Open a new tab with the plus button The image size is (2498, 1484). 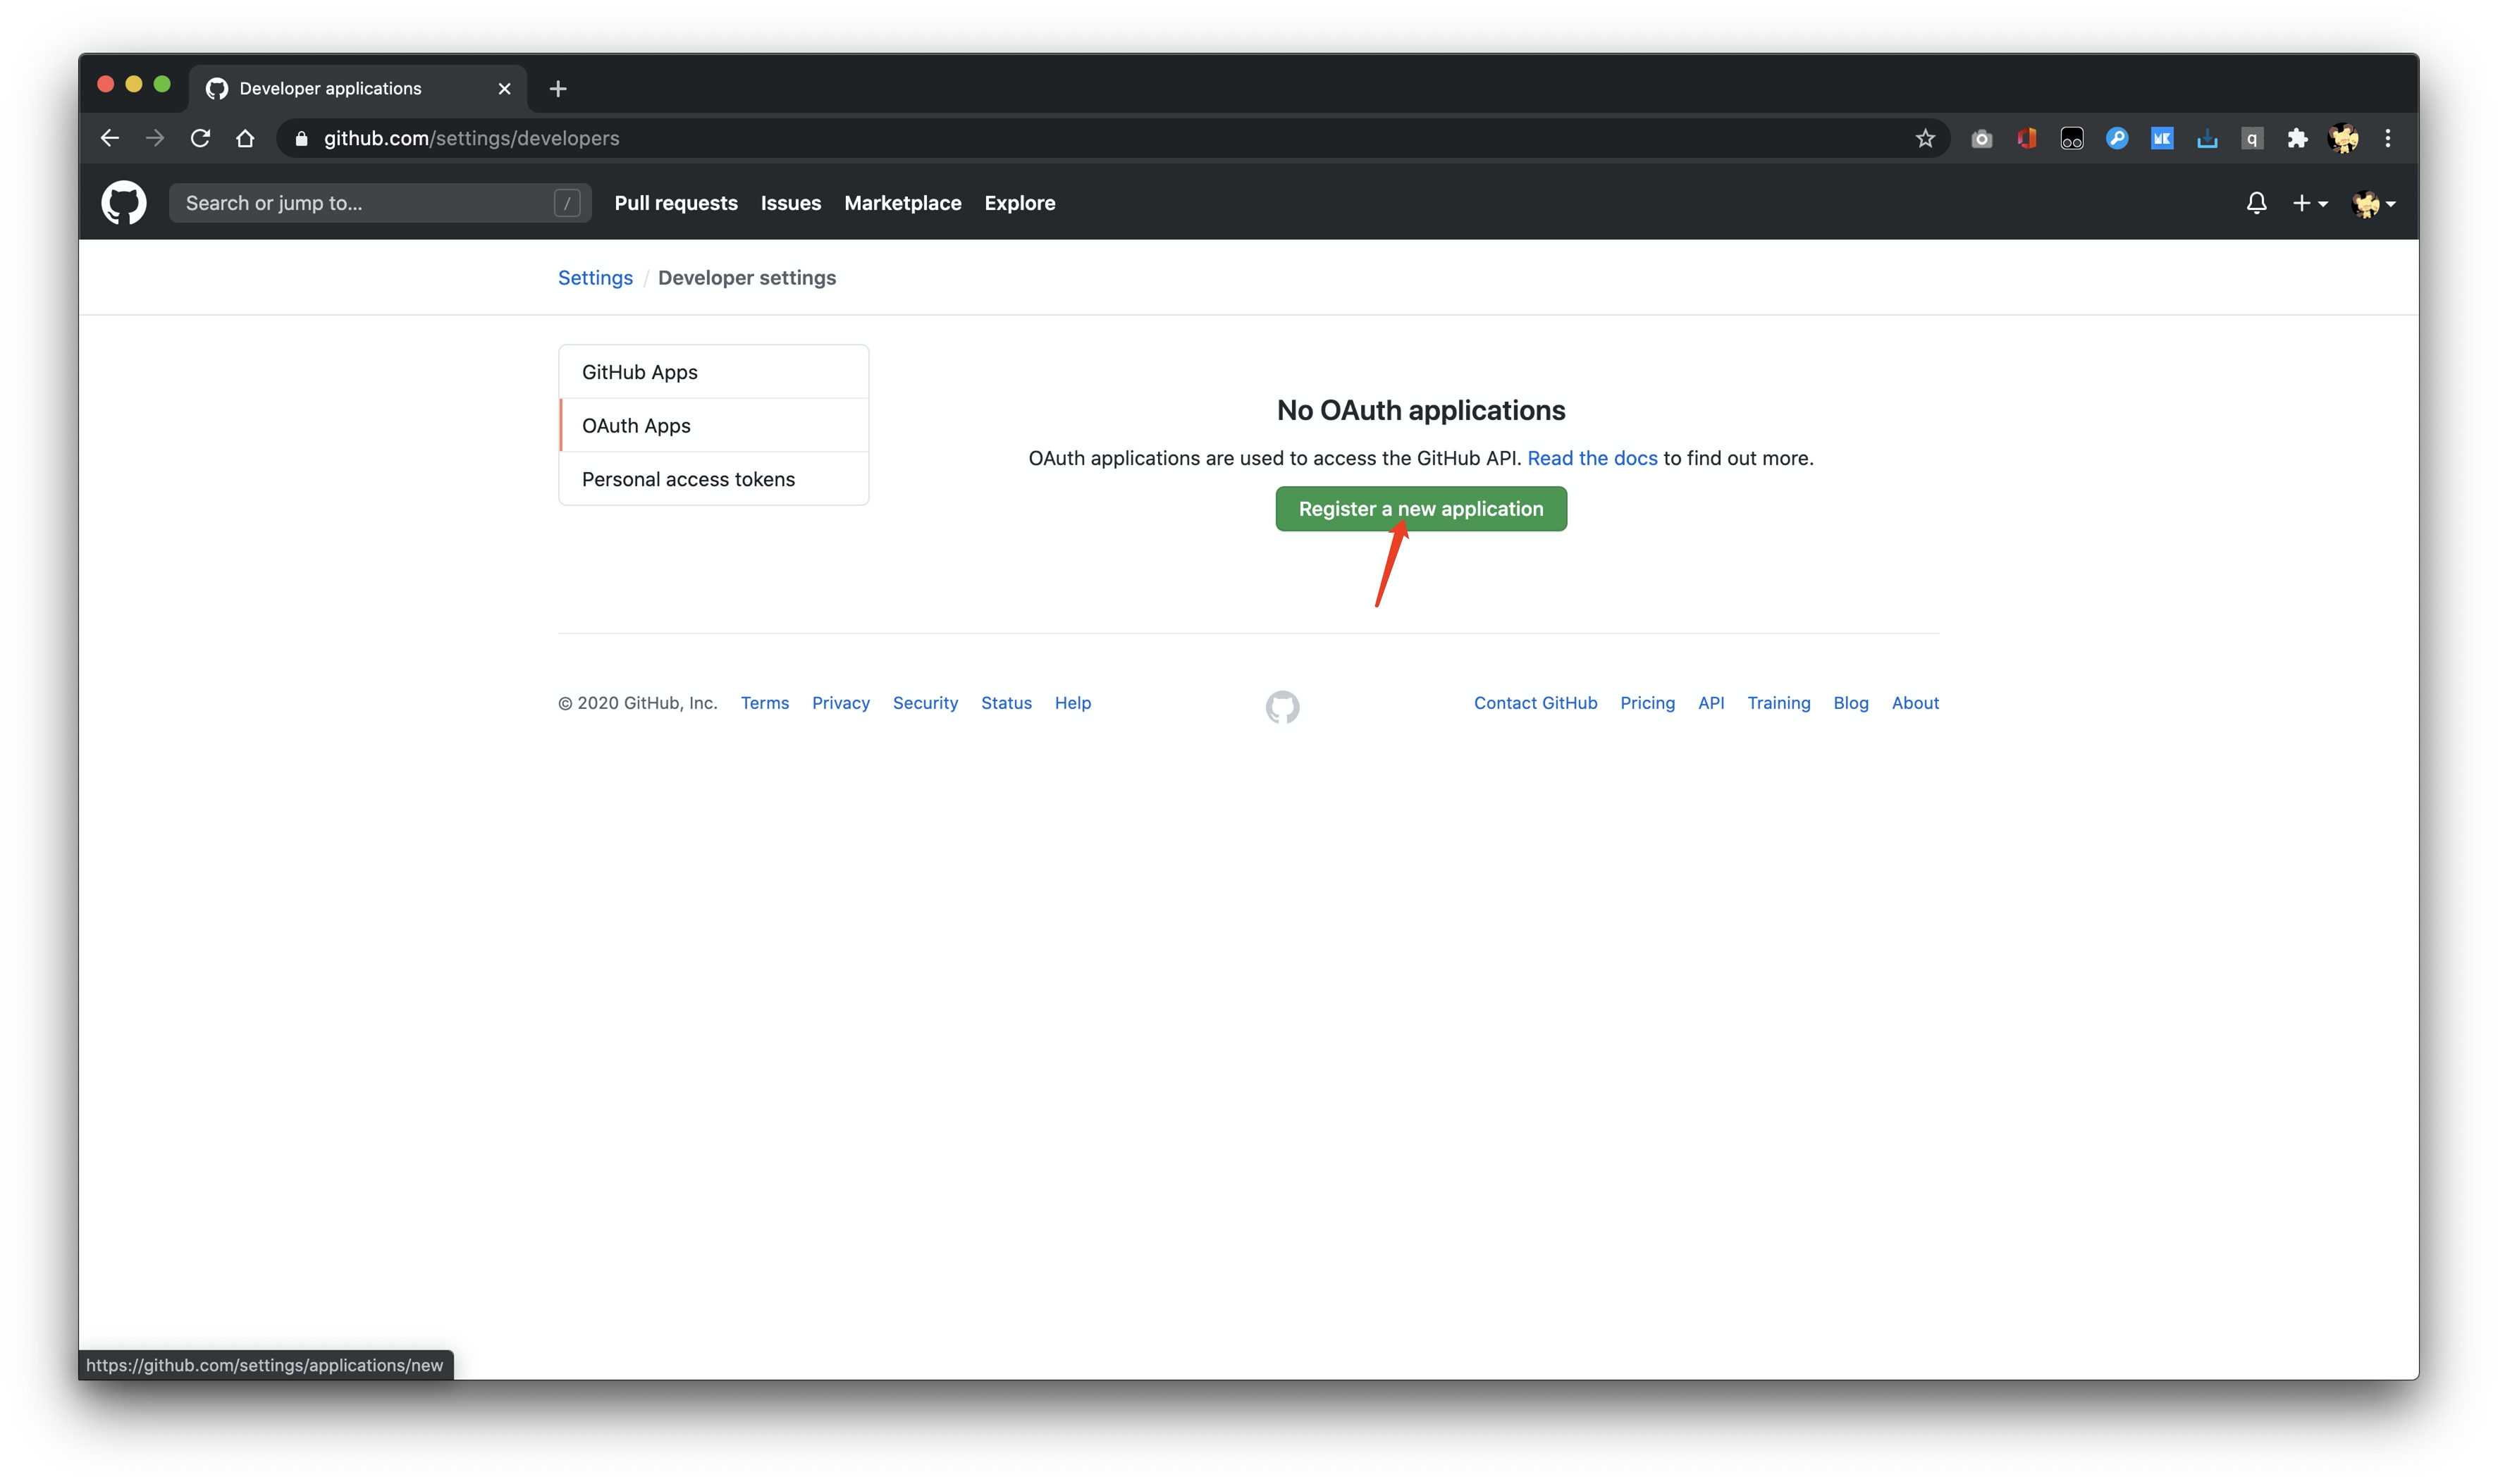pos(558,89)
